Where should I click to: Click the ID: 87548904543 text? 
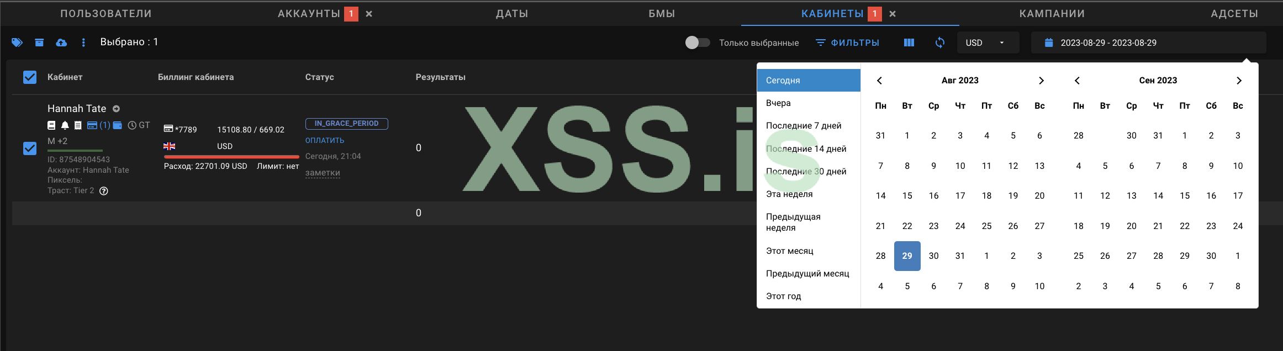(x=78, y=159)
